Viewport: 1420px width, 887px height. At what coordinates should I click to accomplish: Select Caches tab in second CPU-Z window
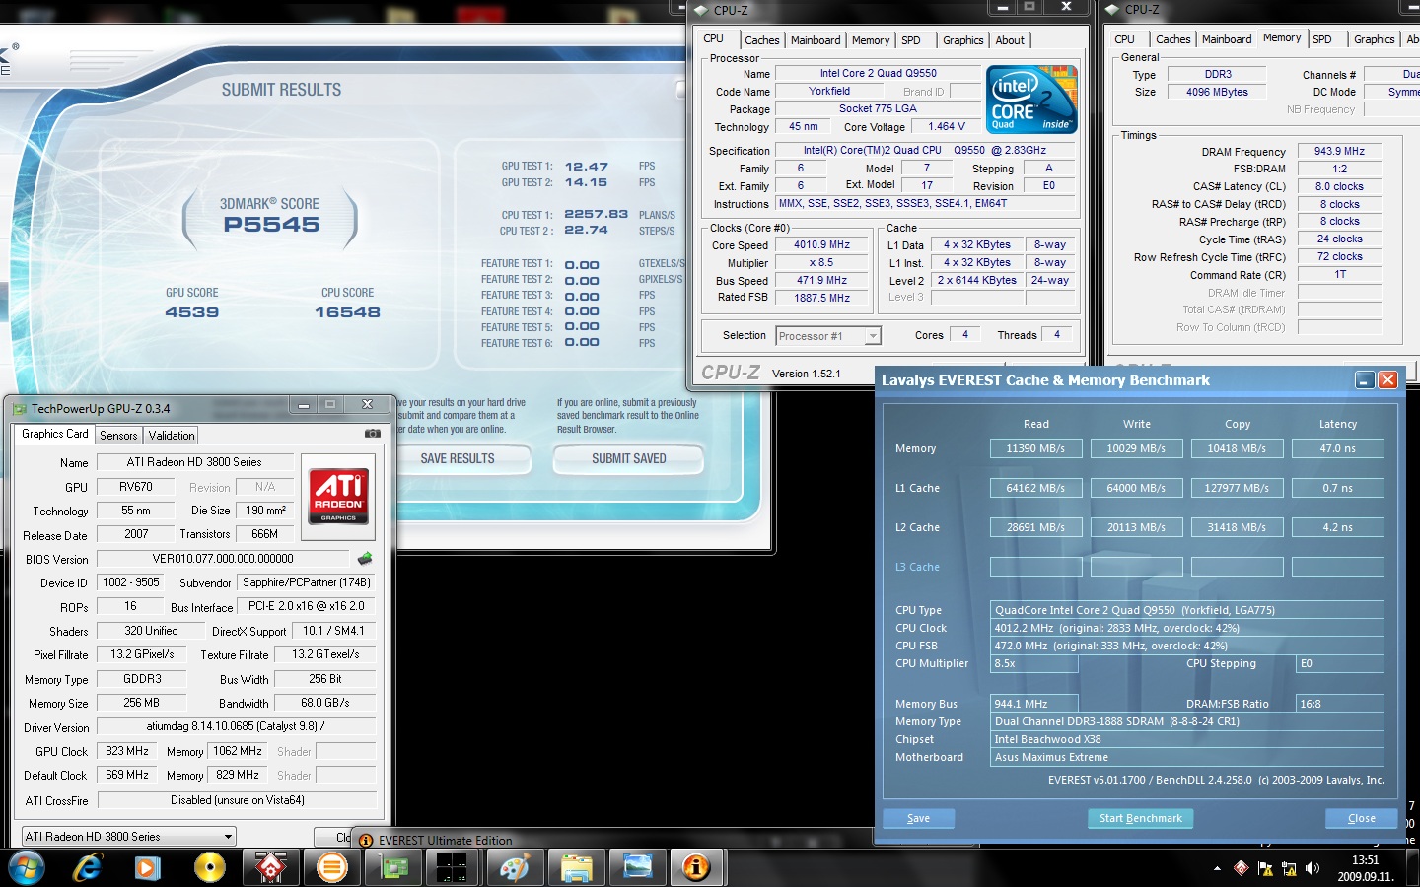(1173, 39)
